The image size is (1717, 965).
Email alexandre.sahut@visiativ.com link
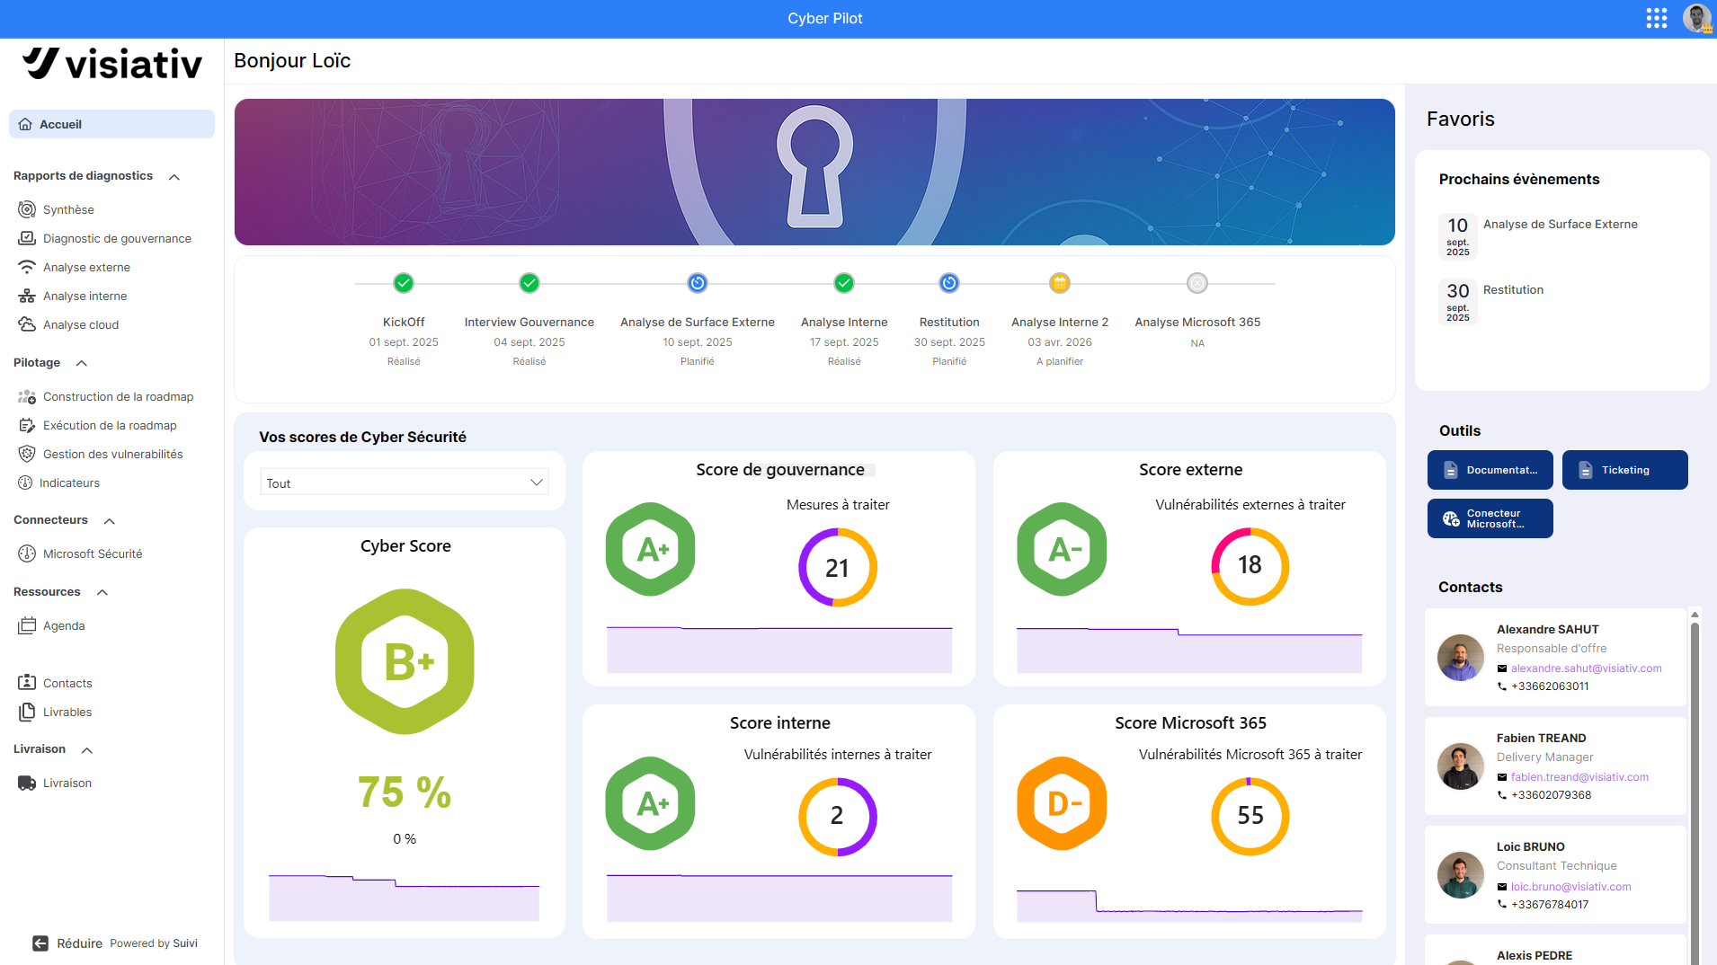1586,668
